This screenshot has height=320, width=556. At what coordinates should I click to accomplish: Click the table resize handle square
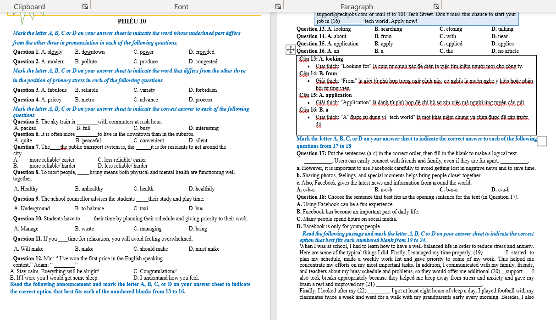pyautogui.click(x=541, y=141)
